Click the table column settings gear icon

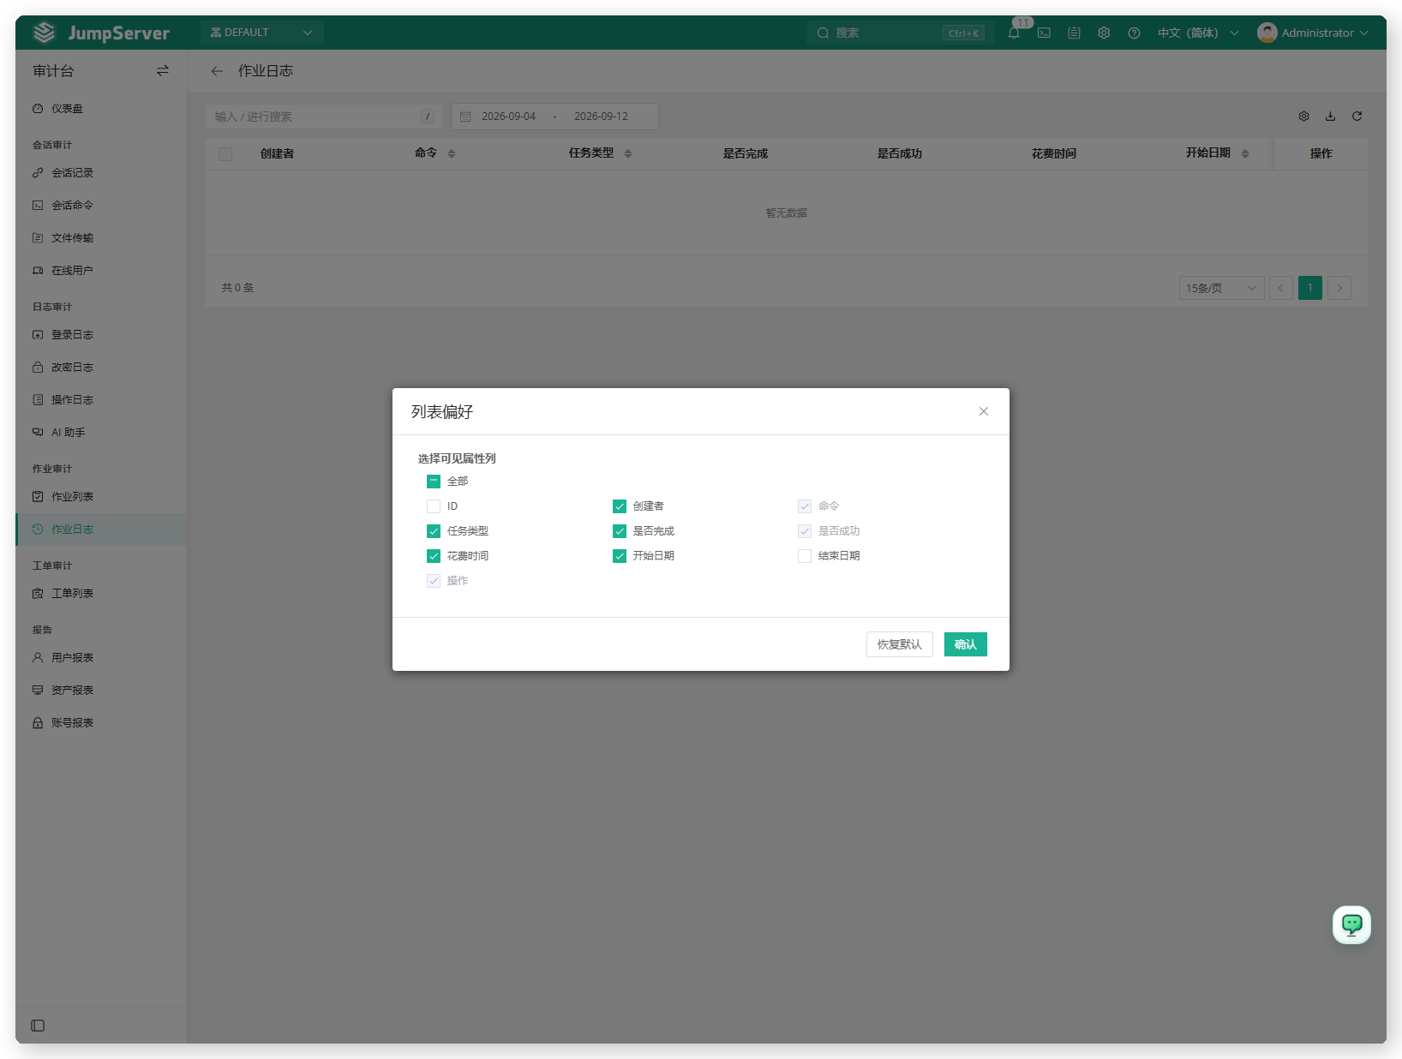pos(1303,117)
